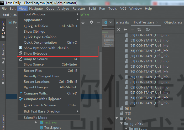Choose Jump to Source
This screenshot has height=130, width=184.
(x=49, y=59)
